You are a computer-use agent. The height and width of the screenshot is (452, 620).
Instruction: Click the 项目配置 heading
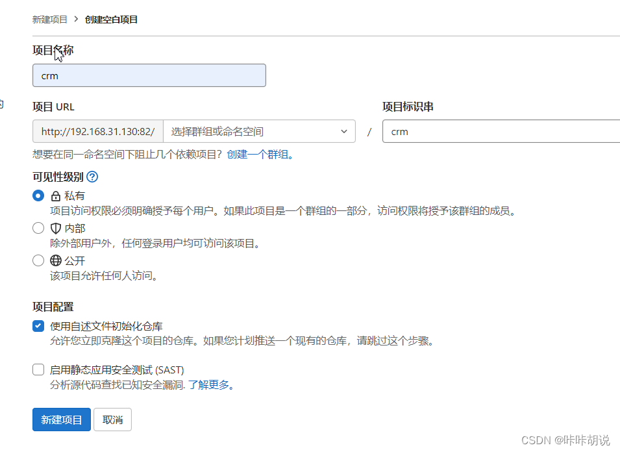click(53, 307)
